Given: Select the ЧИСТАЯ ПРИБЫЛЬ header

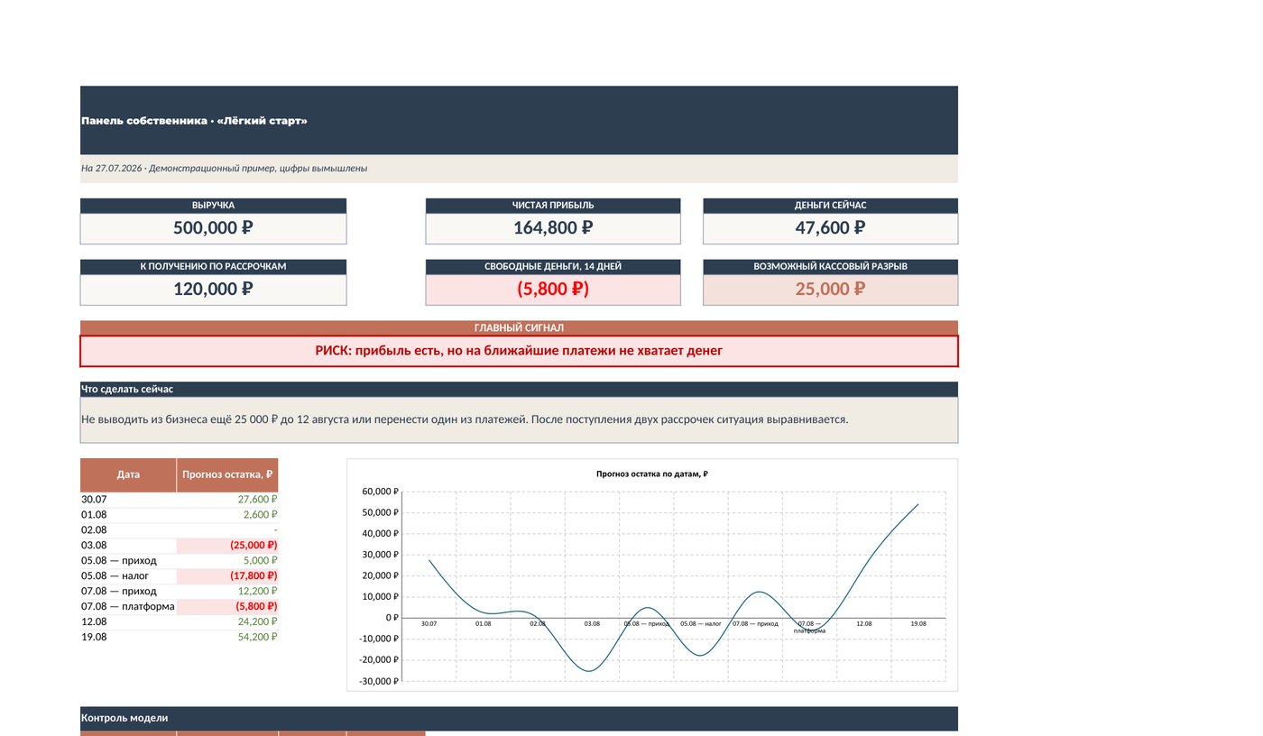Looking at the screenshot, I should [x=553, y=206].
